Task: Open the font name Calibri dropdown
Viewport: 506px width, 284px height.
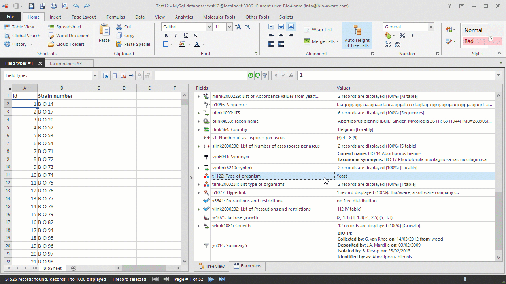Action: 209,27
